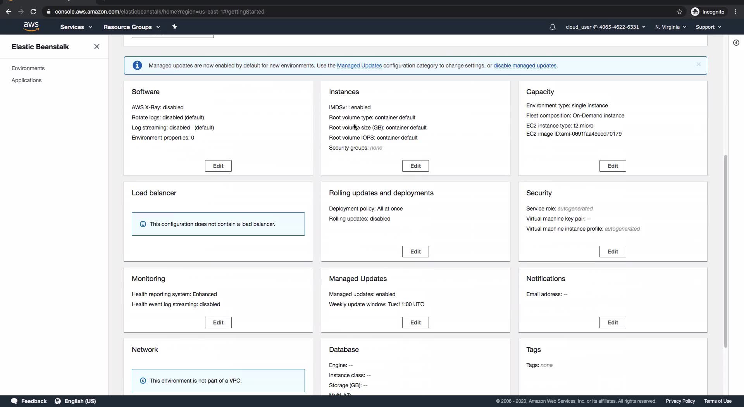Click the Managed Updates link in banner
744x407 pixels.
359,66
